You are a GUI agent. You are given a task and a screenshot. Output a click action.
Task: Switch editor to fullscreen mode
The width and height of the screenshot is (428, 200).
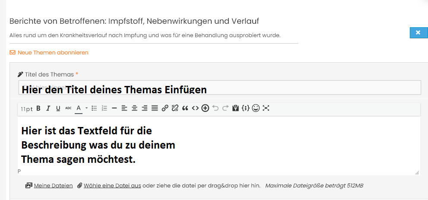[266, 108]
